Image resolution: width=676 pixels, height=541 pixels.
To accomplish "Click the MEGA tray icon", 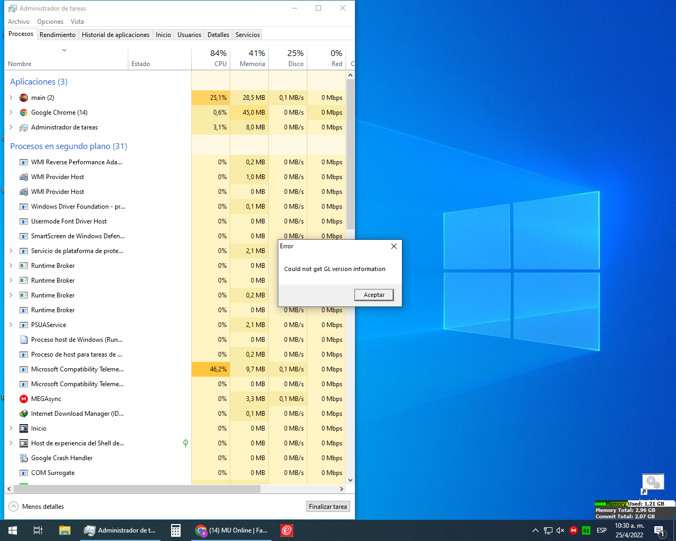I will point(574,530).
